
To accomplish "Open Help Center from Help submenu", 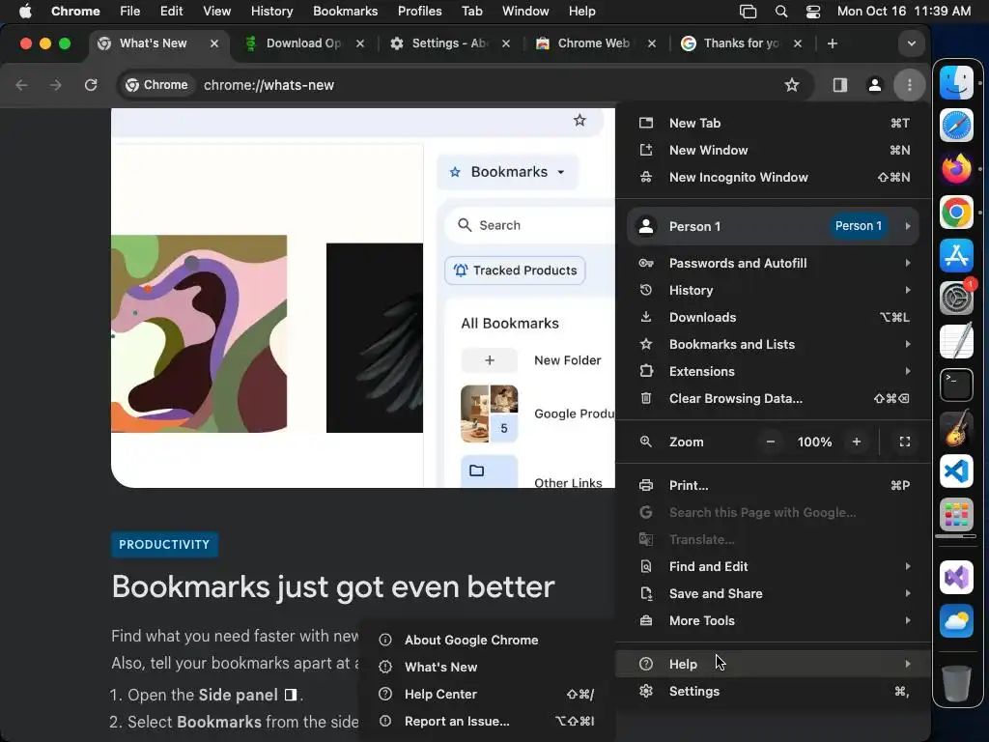I will click(487, 694).
